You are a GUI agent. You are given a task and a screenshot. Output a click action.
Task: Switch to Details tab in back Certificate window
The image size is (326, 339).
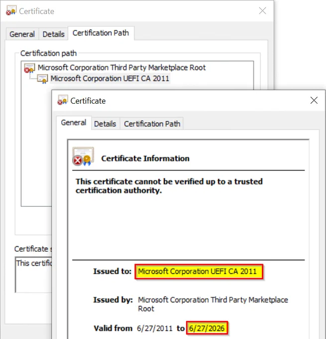53,34
